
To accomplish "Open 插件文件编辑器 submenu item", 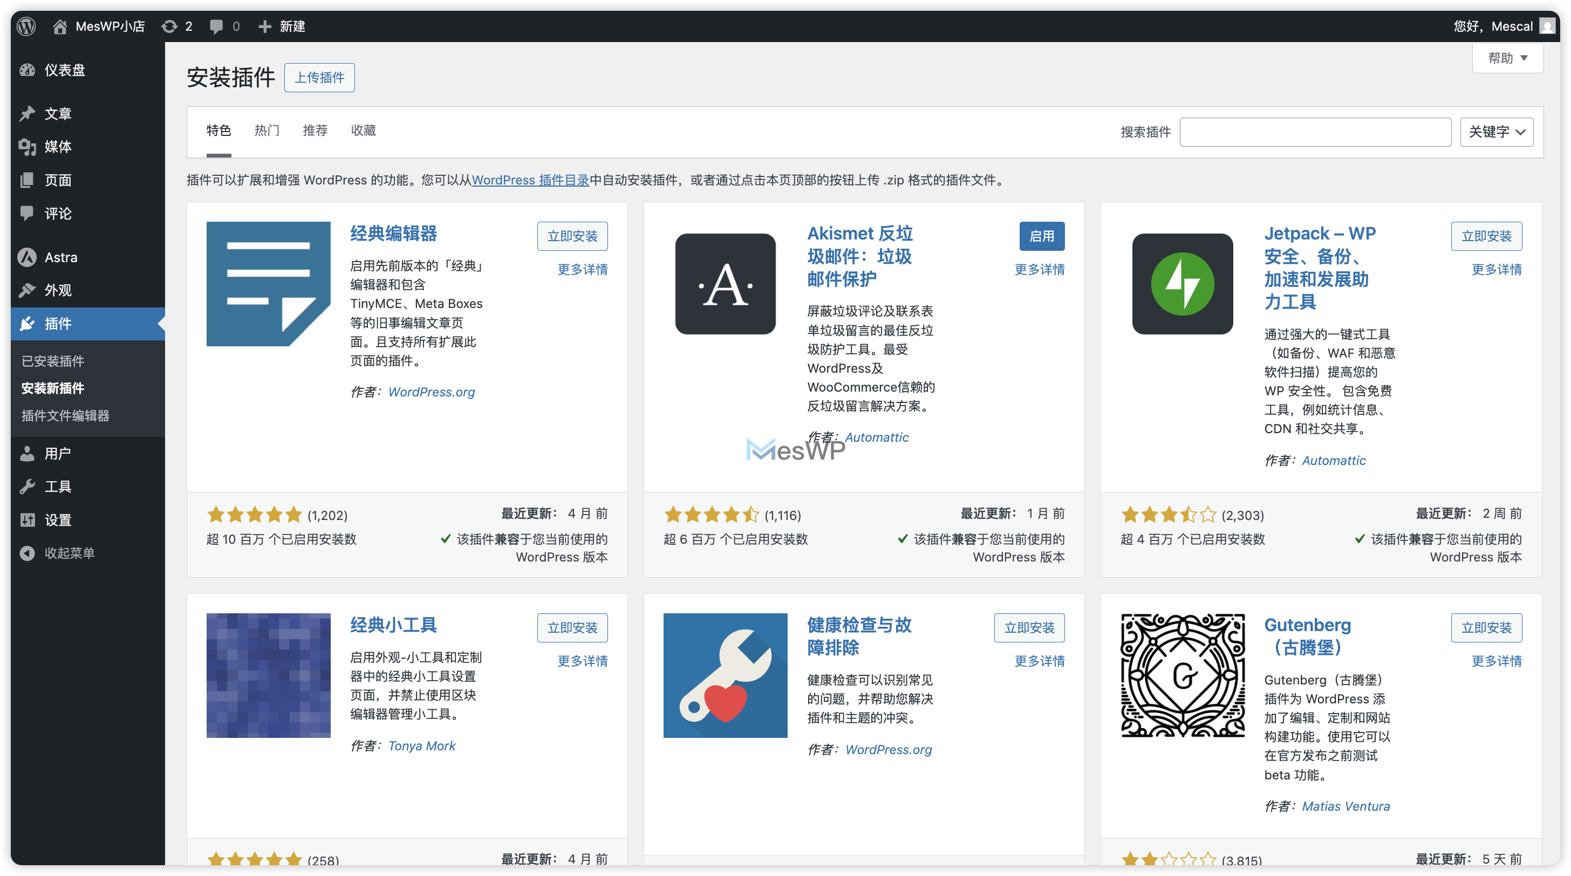I will tap(65, 416).
